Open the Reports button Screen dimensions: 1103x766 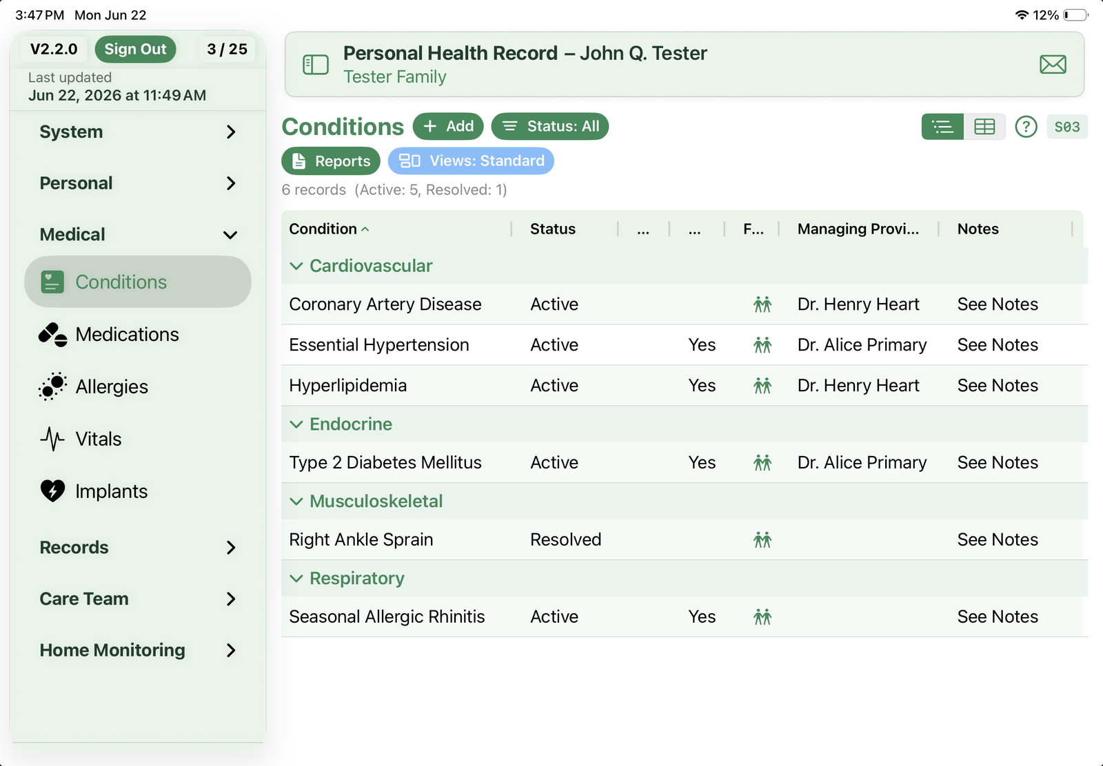click(x=331, y=161)
